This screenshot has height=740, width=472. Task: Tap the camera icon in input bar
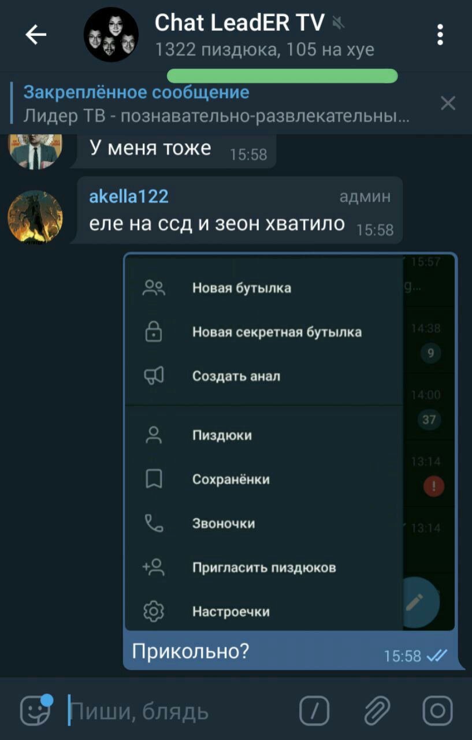pyautogui.click(x=438, y=711)
